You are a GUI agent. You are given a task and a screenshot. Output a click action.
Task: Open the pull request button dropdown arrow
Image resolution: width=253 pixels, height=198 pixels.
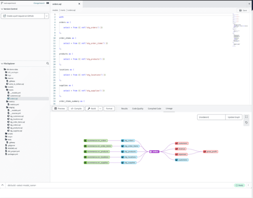tap(47, 16)
